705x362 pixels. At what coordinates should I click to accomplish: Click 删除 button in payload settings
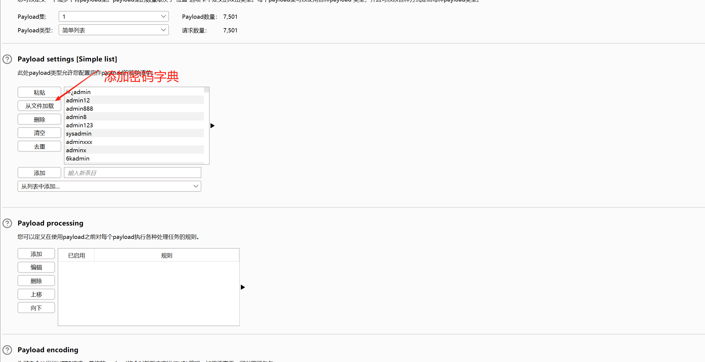pos(39,119)
